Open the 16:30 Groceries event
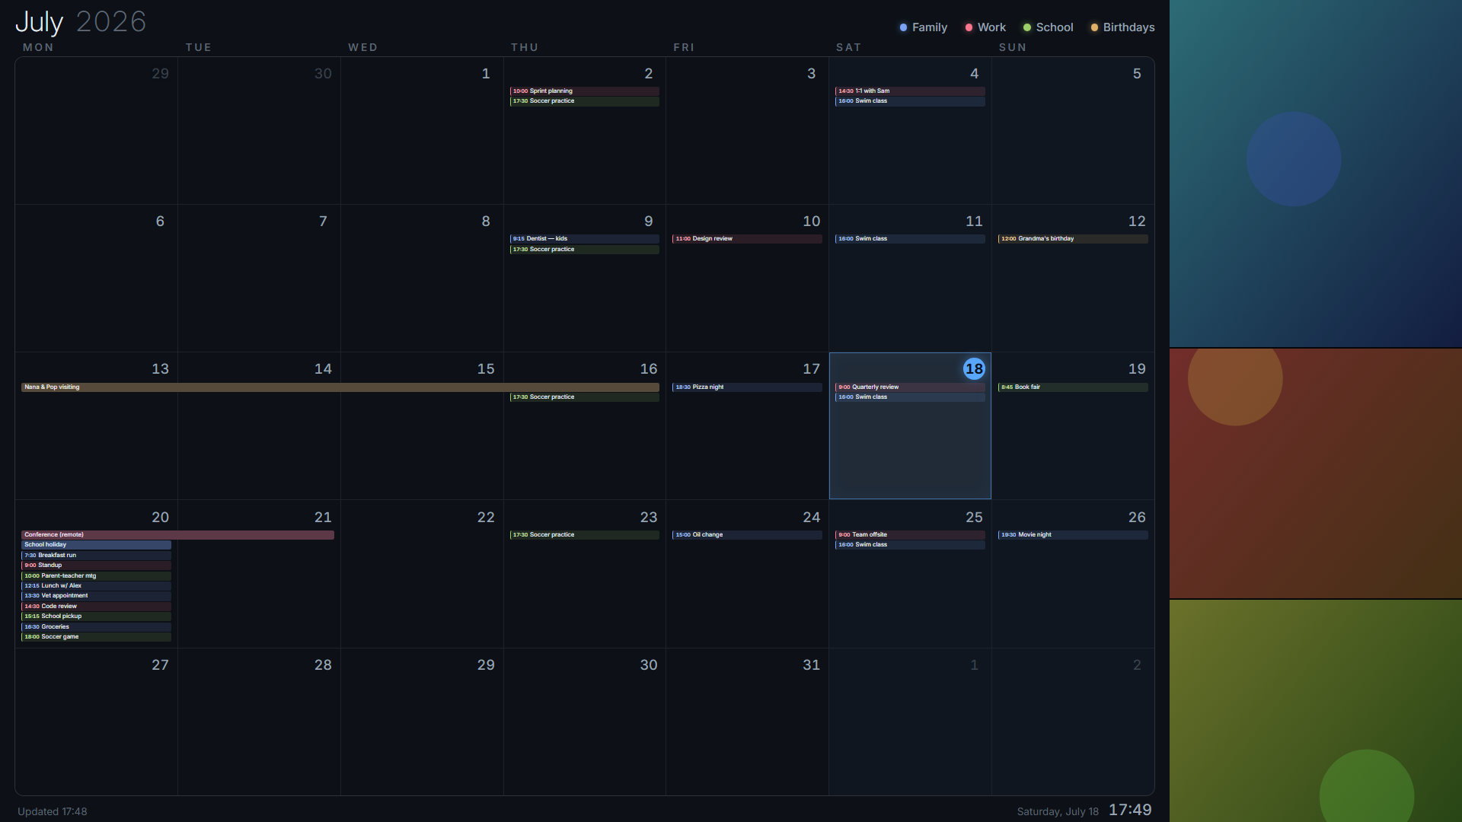This screenshot has width=1462, height=822. (96, 627)
